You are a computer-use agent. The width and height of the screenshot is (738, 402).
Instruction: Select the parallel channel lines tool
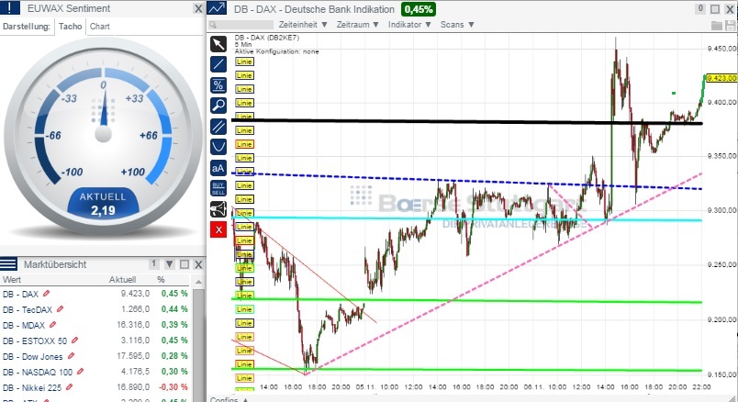(218, 127)
